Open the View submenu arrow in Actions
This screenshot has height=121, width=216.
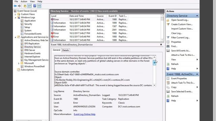click(x=197, y=59)
